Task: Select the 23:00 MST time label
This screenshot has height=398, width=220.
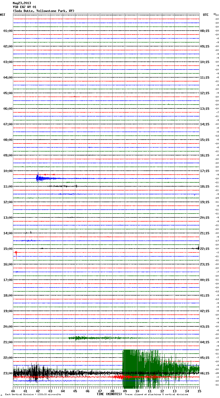Action: (8, 373)
